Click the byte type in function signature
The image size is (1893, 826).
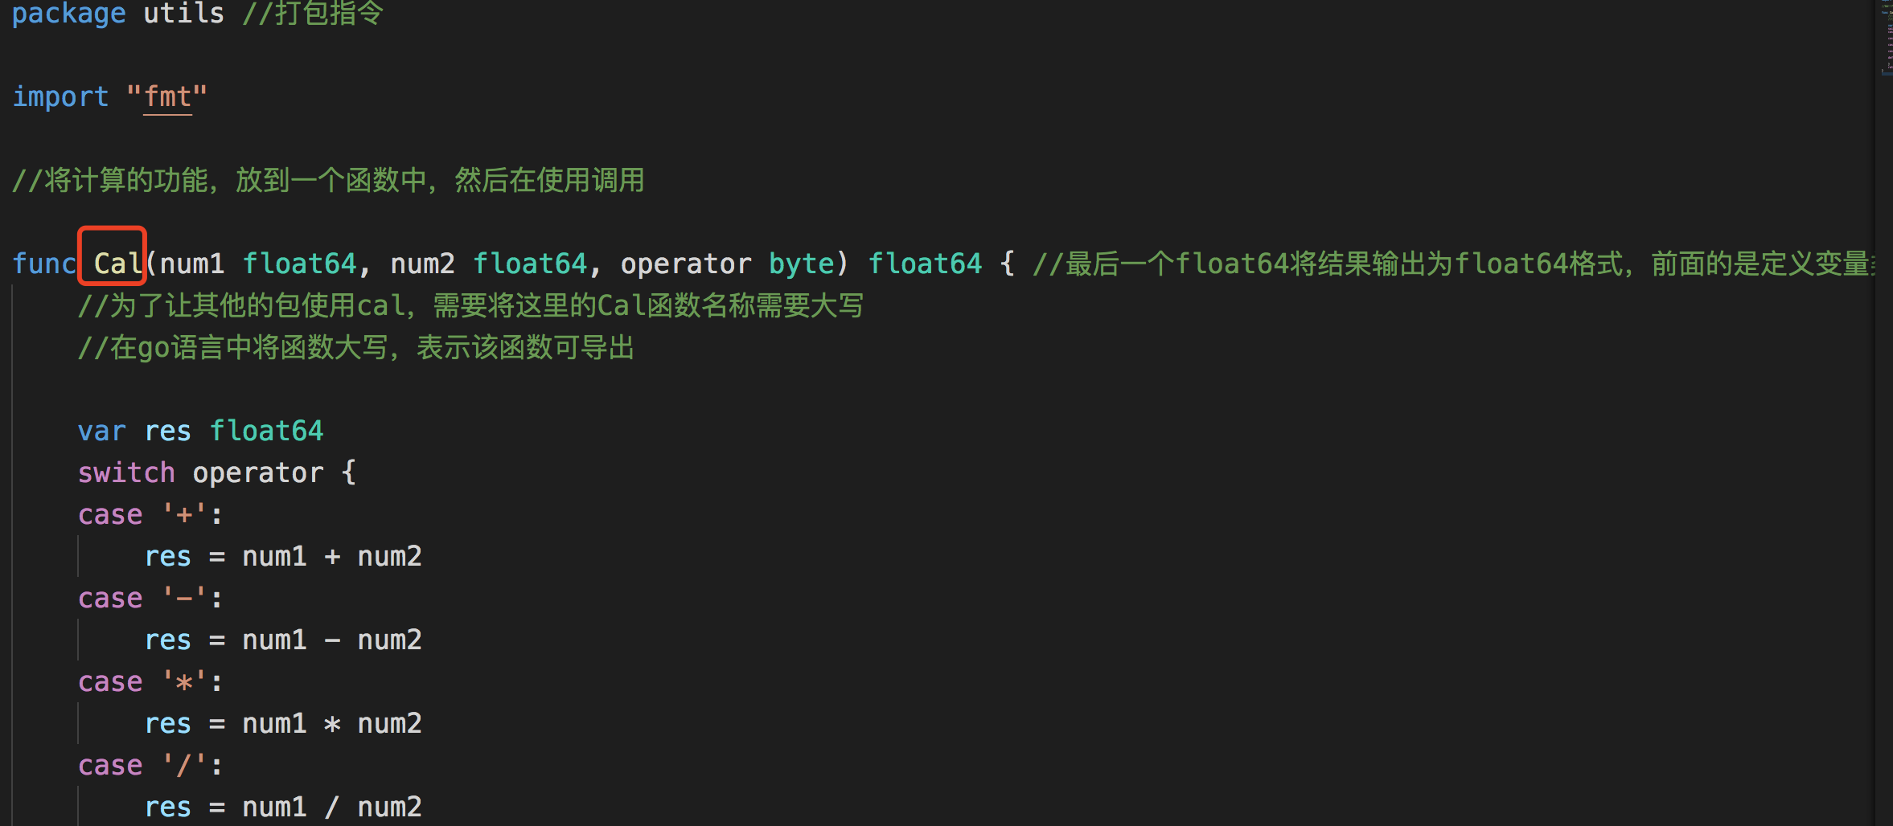[x=801, y=264]
